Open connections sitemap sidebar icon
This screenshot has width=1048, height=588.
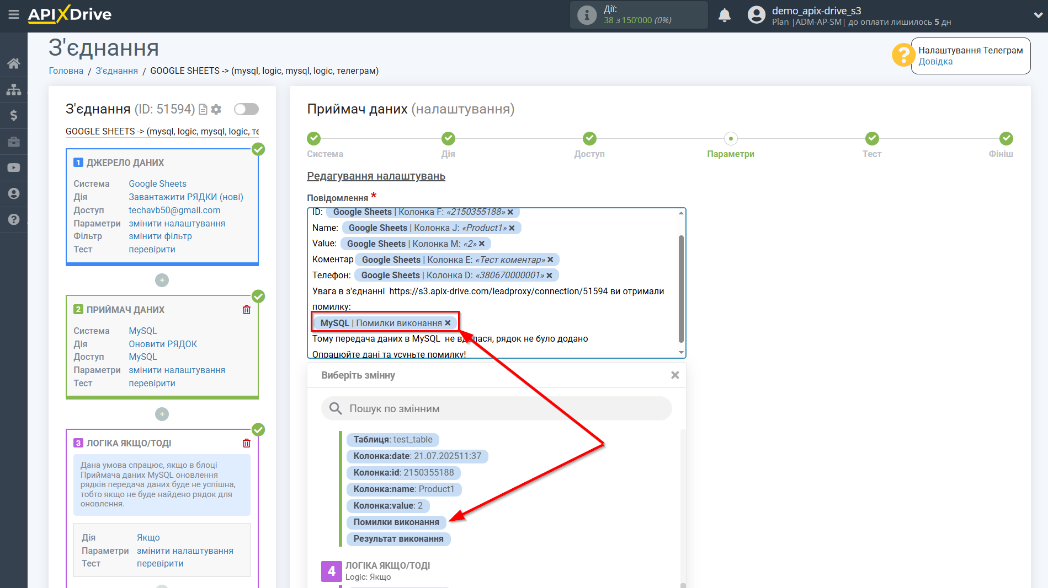[x=14, y=89]
